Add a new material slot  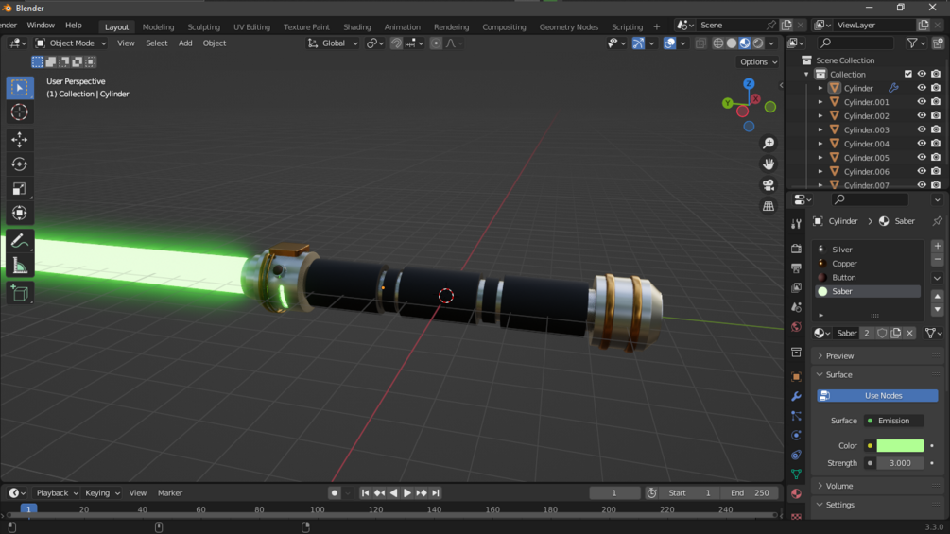[x=938, y=246]
